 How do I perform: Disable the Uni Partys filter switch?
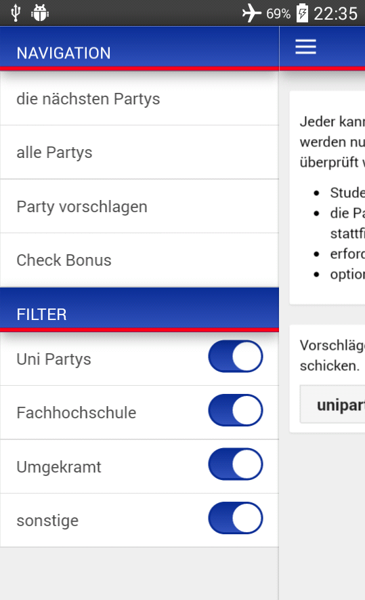click(x=236, y=356)
